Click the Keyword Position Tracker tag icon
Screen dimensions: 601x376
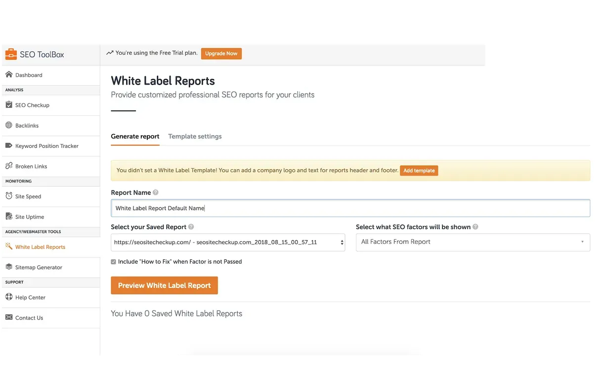pyautogui.click(x=9, y=145)
